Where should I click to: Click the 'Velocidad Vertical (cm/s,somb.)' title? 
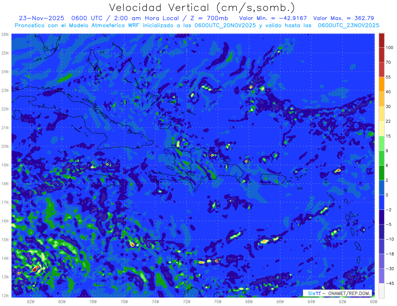pyautogui.click(x=202, y=8)
